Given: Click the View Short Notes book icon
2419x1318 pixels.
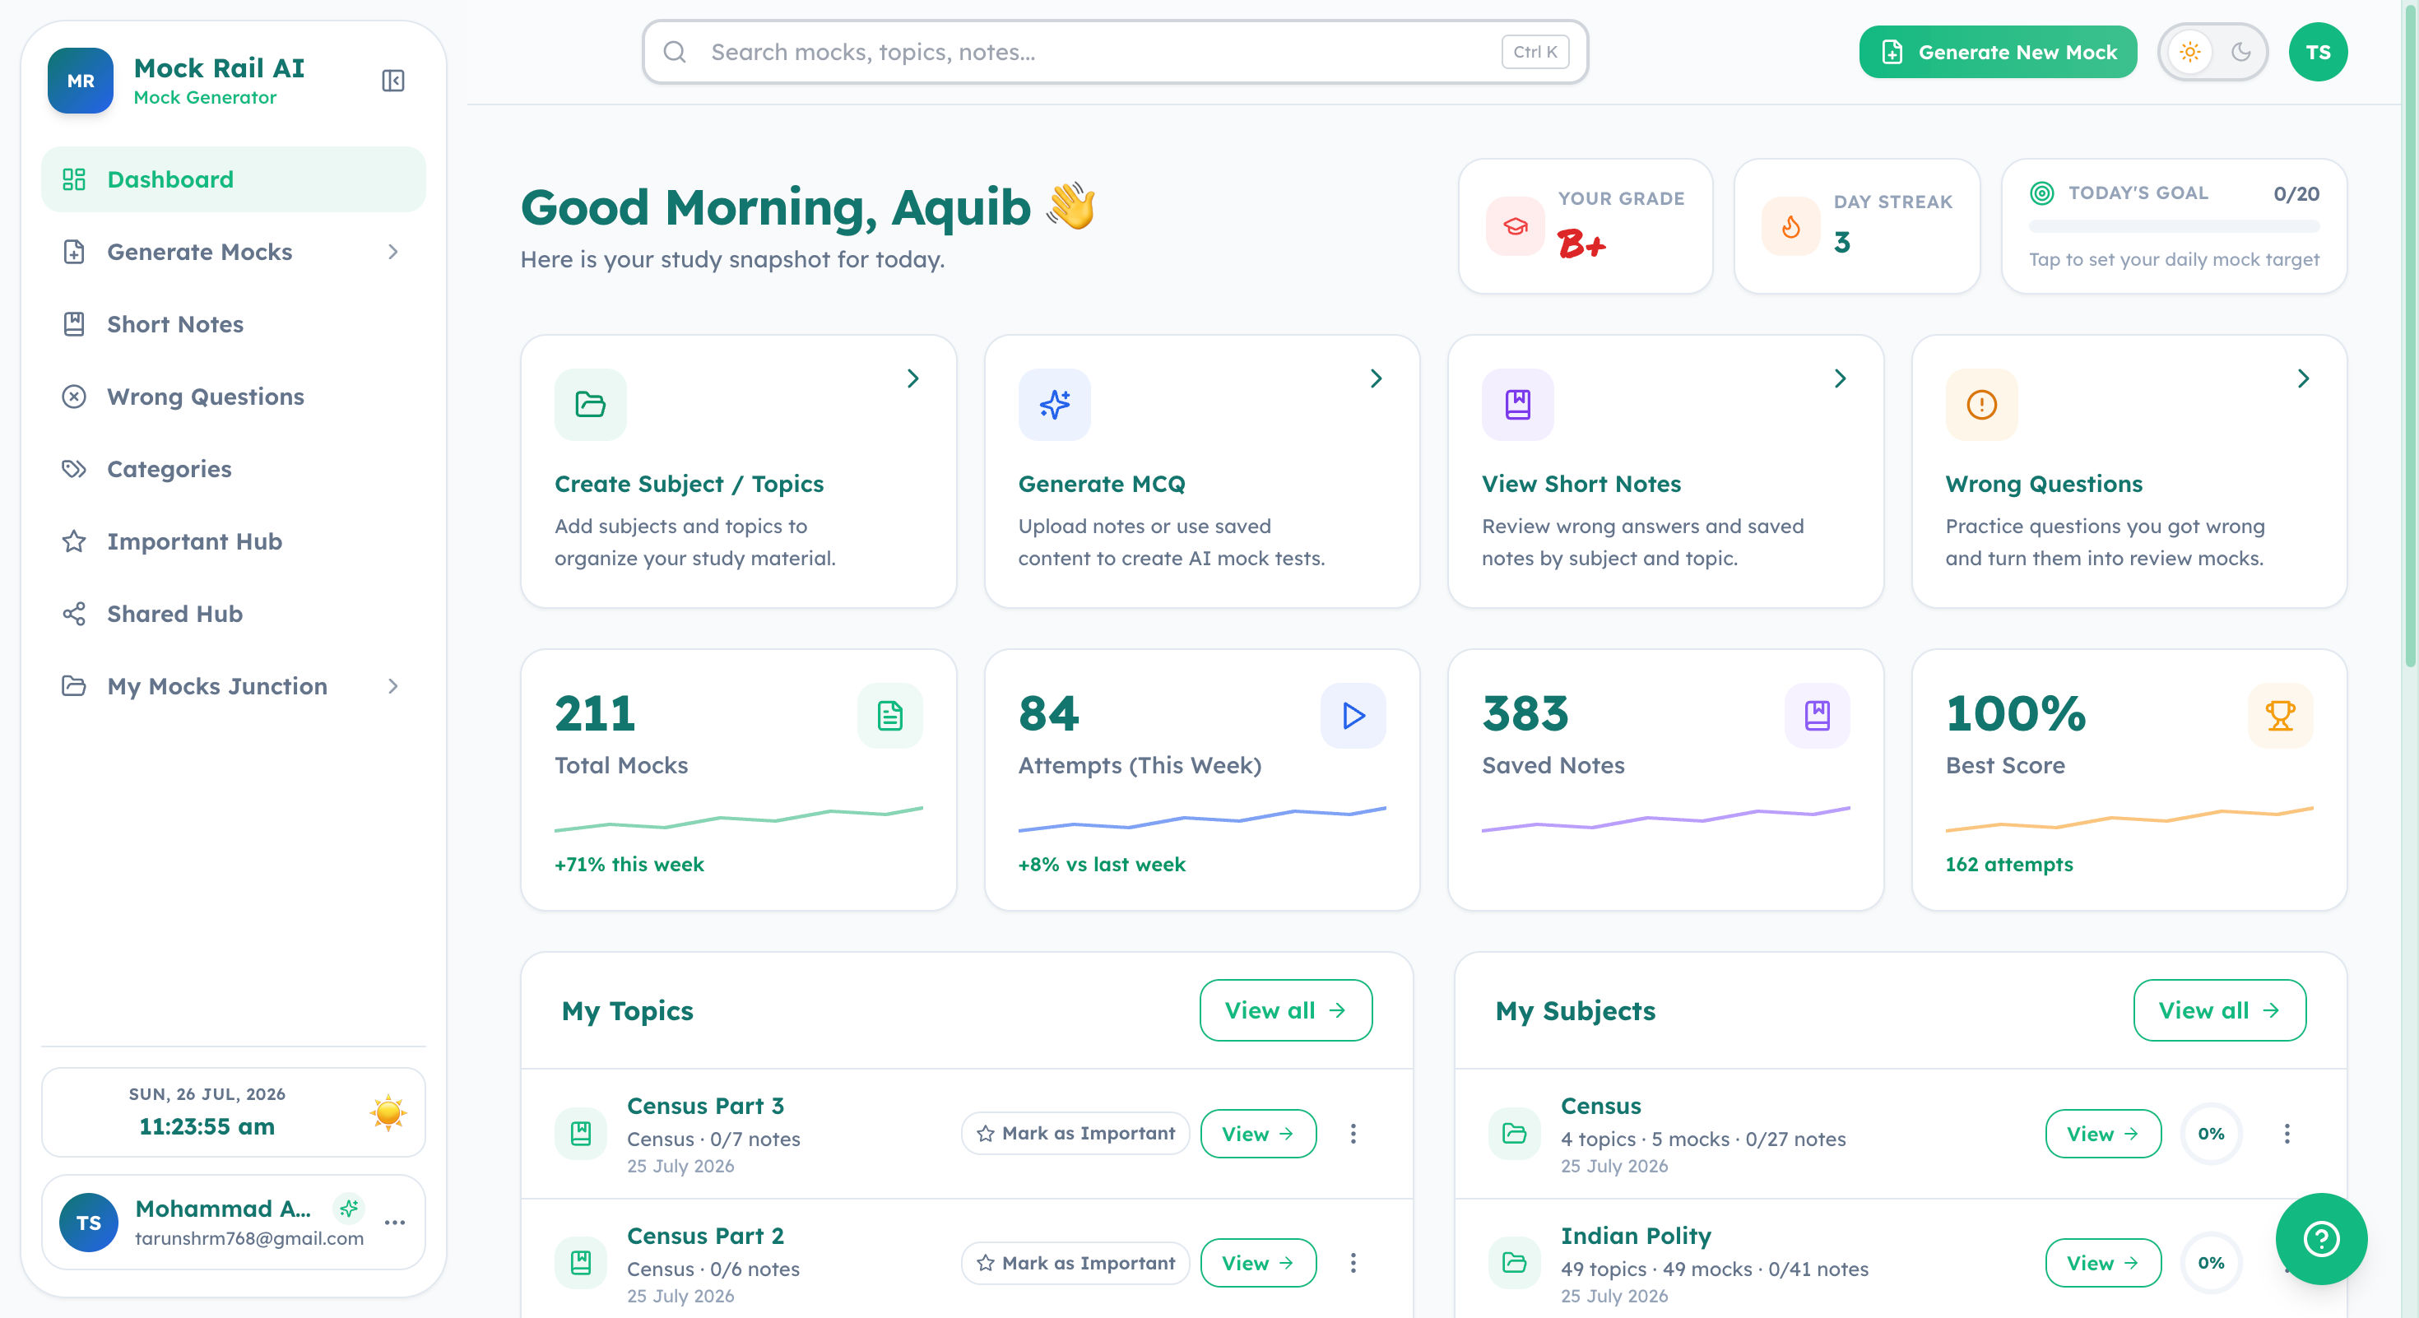Looking at the screenshot, I should pos(1517,405).
